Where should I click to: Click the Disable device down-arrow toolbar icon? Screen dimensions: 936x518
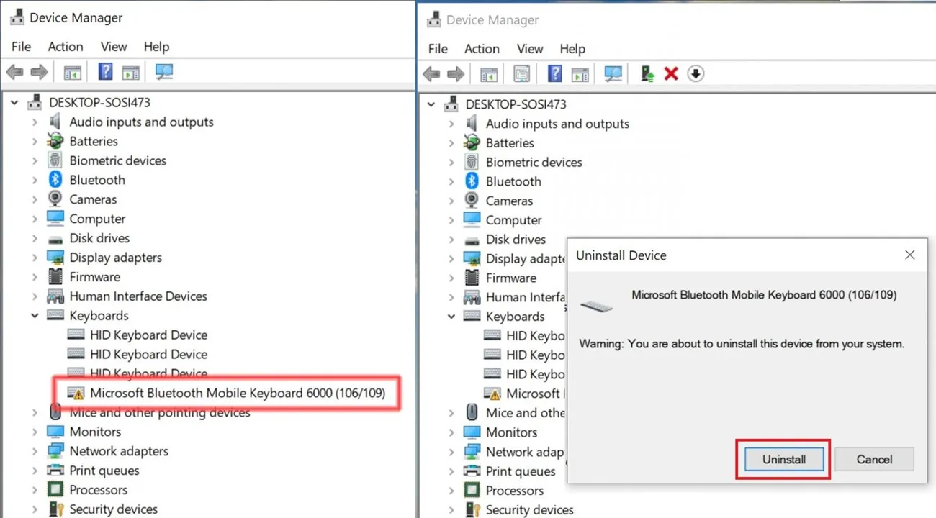[x=695, y=73]
